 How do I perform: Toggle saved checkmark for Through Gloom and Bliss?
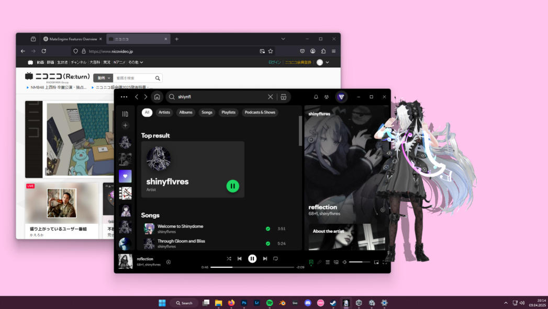click(x=267, y=243)
